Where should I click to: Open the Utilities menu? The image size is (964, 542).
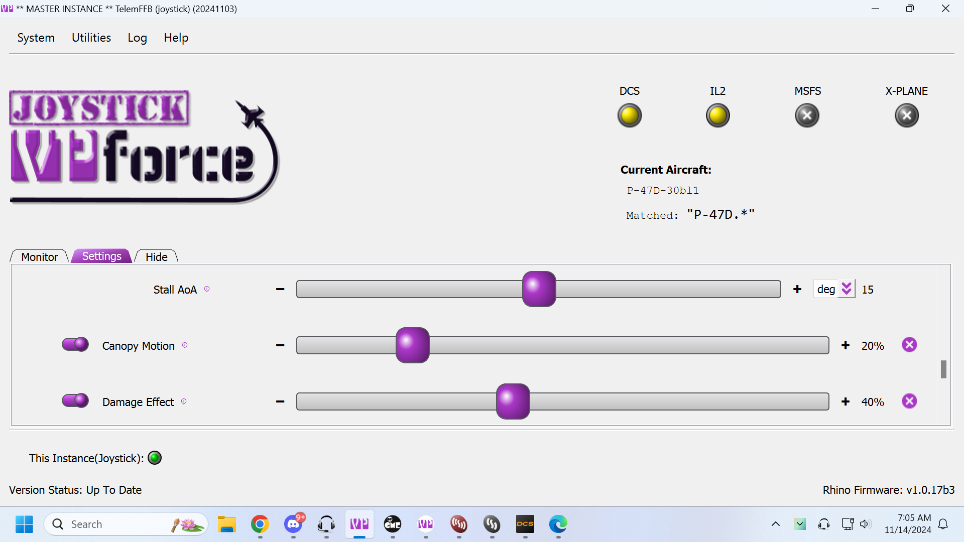pyautogui.click(x=91, y=38)
